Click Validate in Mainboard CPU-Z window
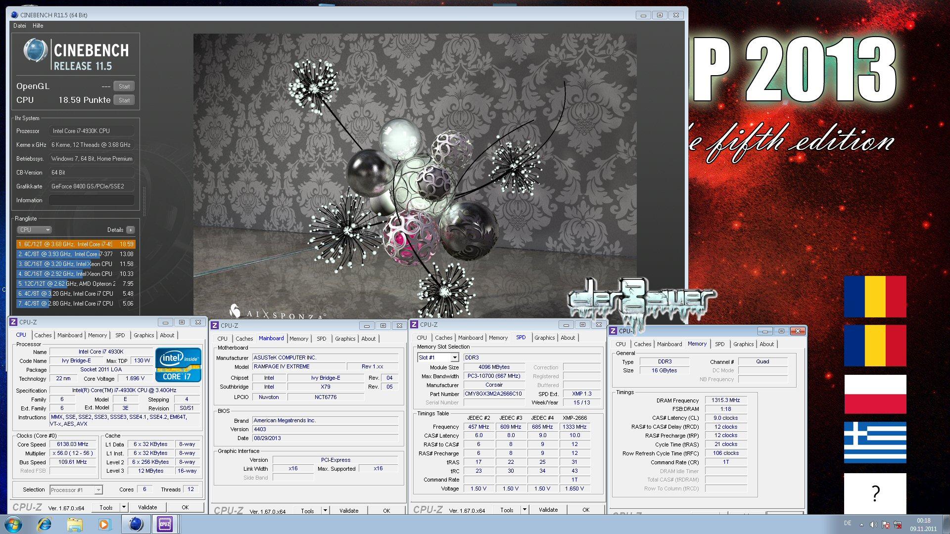Screen dimensions: 950x534 coord(349,511)
